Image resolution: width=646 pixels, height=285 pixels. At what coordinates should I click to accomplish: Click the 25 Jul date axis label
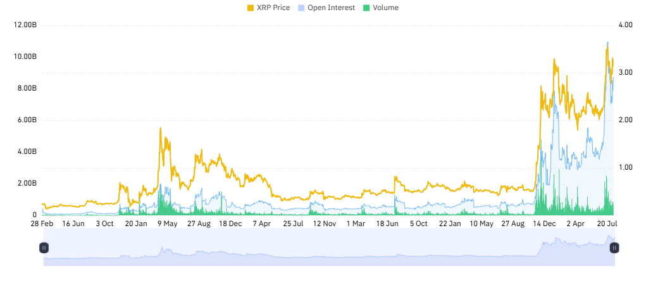click(293, 224)
